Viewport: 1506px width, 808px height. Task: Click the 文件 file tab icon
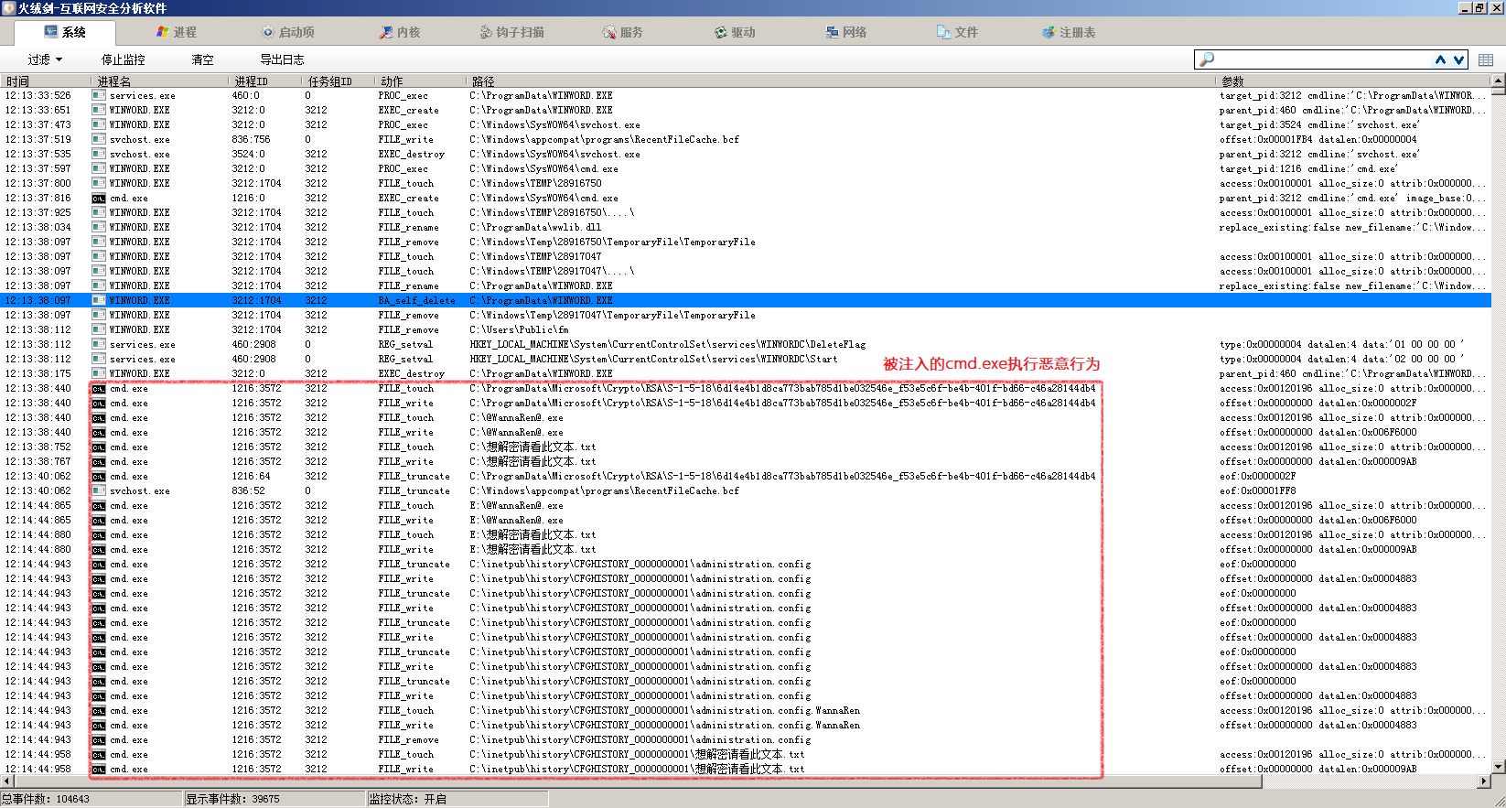[943, 32]
